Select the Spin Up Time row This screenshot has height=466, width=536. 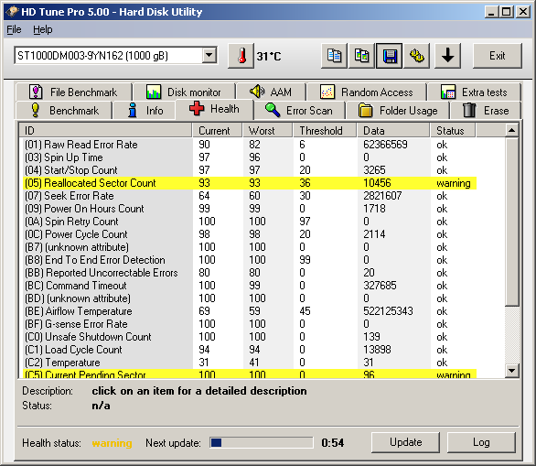click(250, 157)
